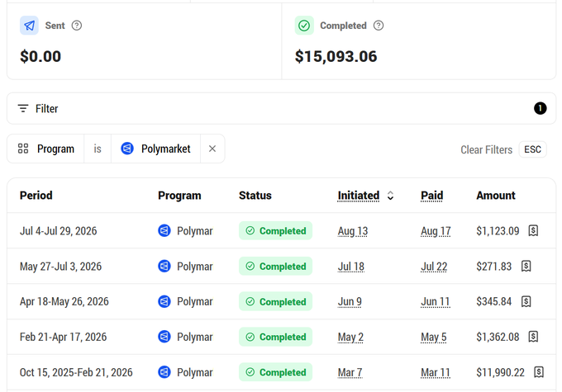This screenshot has height=392, width=562.
Task: Click the Aug 13 initiated date
Action: 353,231
